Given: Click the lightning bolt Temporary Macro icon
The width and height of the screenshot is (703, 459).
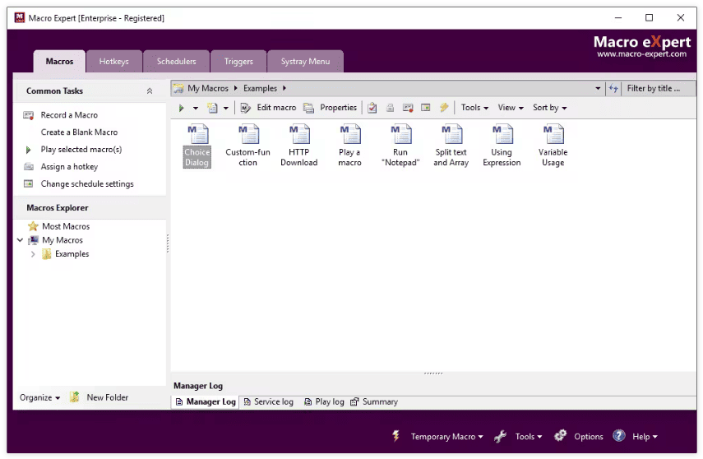Looking at the screenshot, I should coord(395,436).
